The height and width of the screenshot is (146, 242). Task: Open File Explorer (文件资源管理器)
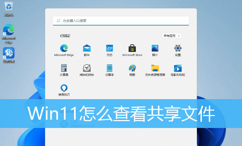pos(155,70)
